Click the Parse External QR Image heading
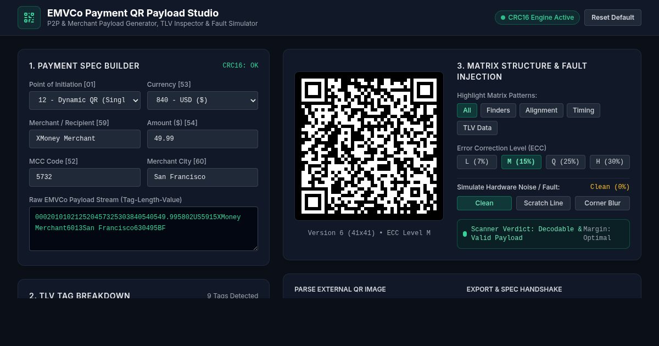 click(340, 289)
